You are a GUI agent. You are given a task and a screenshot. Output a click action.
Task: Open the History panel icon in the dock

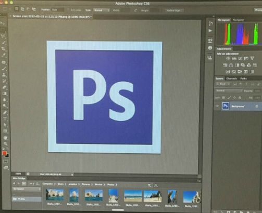[210, 23]
